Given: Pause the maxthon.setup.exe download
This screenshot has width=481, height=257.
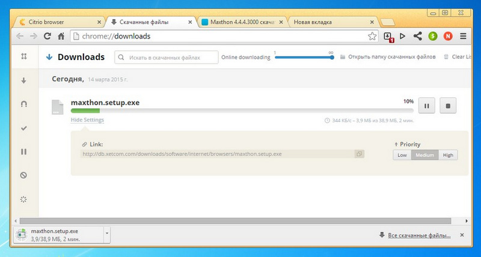Looking at the screenshot, I should [426, 106].
